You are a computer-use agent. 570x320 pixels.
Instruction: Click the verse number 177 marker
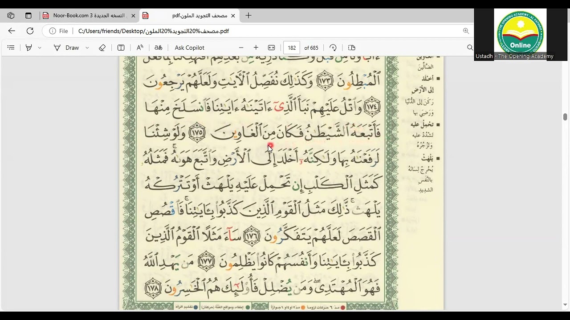coord(206,261)
